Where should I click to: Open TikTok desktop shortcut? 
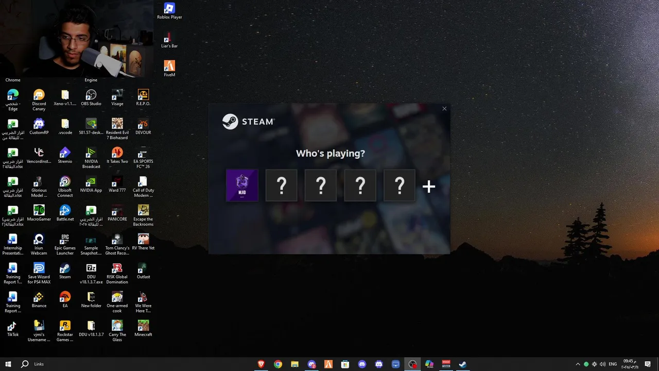point(13,329)
